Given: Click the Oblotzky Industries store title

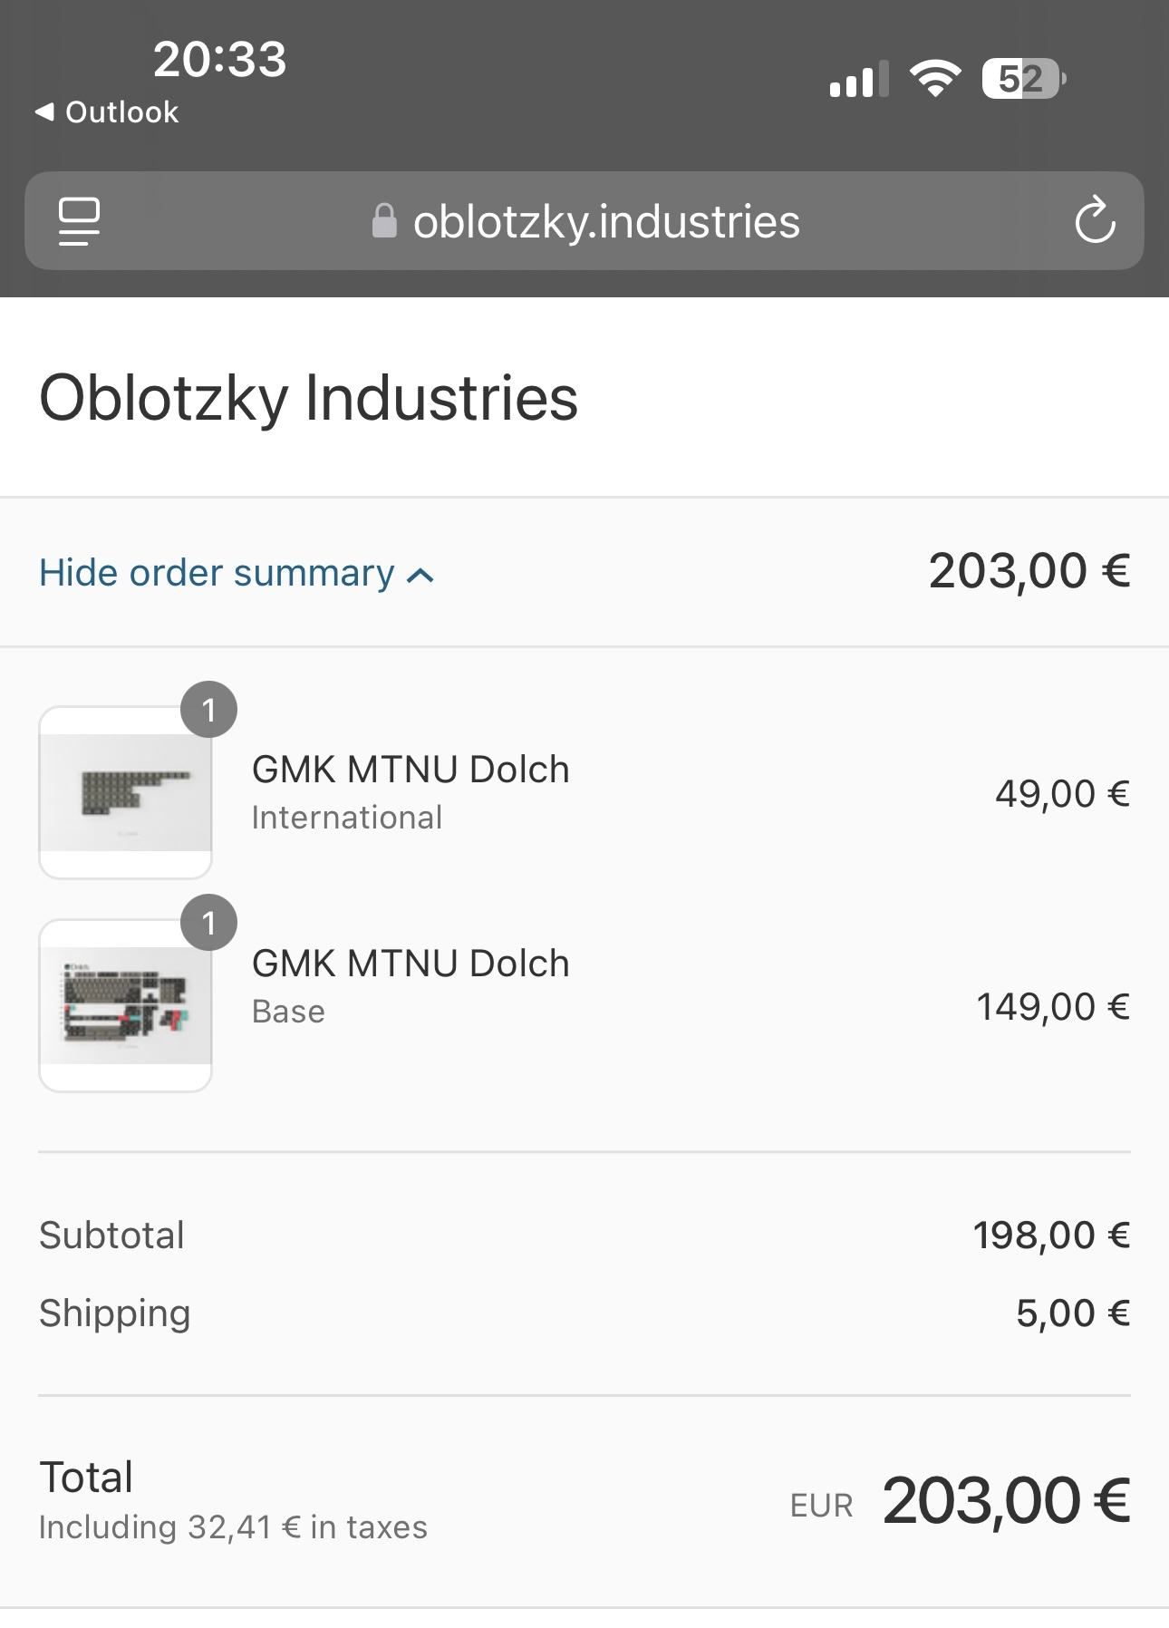Looking at the screenshot, I should (x=308, y=397).
